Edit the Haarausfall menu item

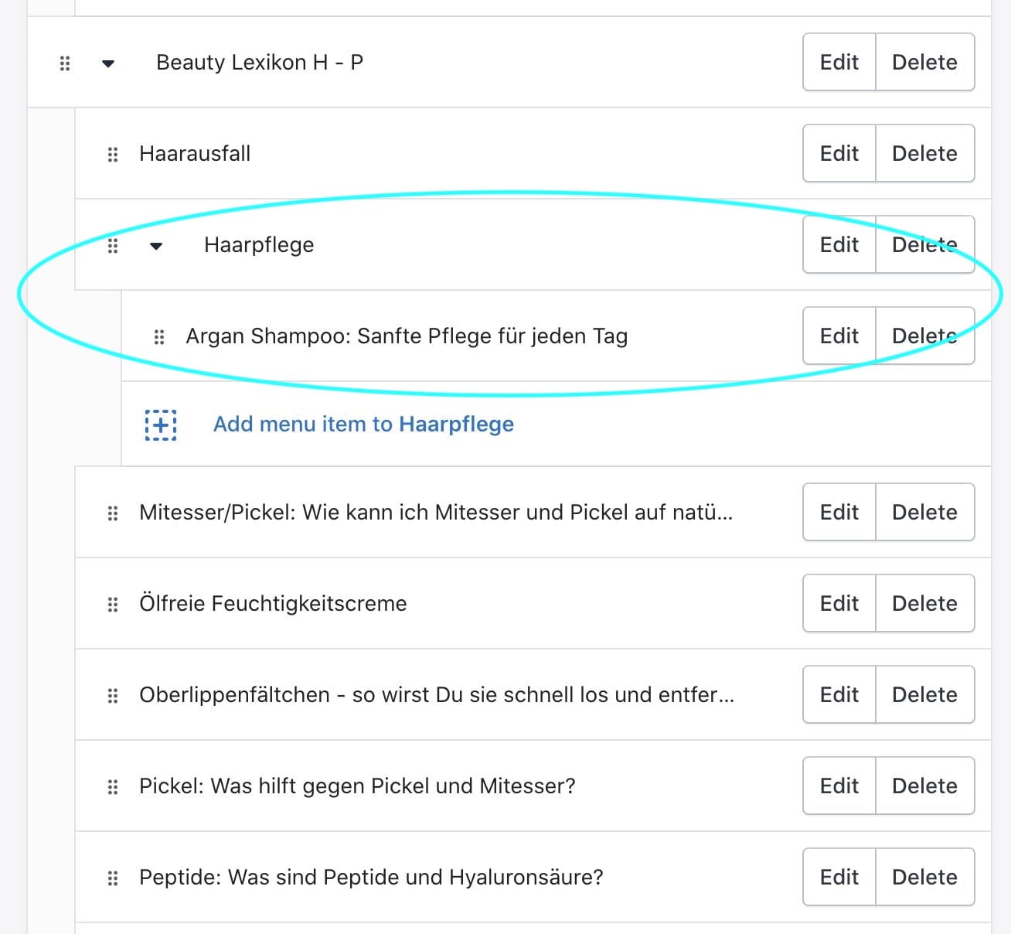pos(839,153)
